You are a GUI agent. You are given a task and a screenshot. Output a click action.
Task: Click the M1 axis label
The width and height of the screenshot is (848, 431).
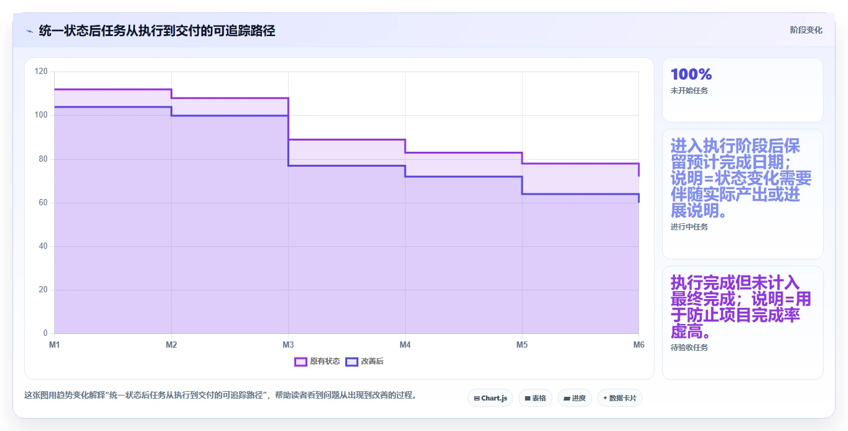click(x=54, y=345)
